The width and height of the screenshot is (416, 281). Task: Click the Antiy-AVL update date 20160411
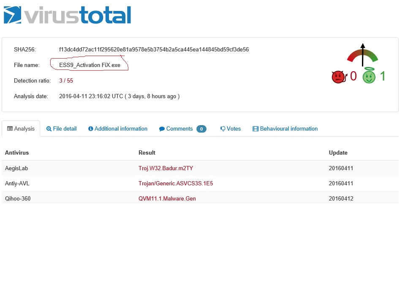click(341, 183)
